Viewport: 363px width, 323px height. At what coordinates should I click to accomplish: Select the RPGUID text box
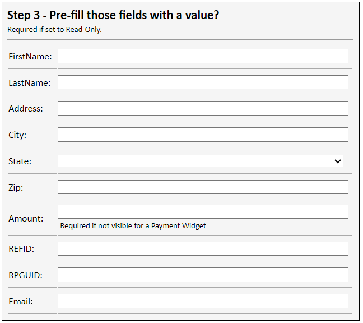(203, 275)
